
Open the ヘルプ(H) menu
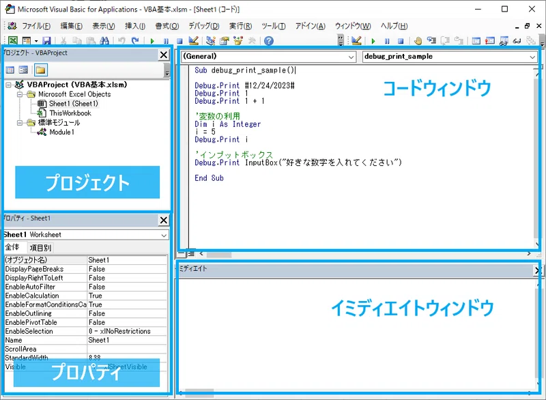pyautogui.click(x=394, y=26)
